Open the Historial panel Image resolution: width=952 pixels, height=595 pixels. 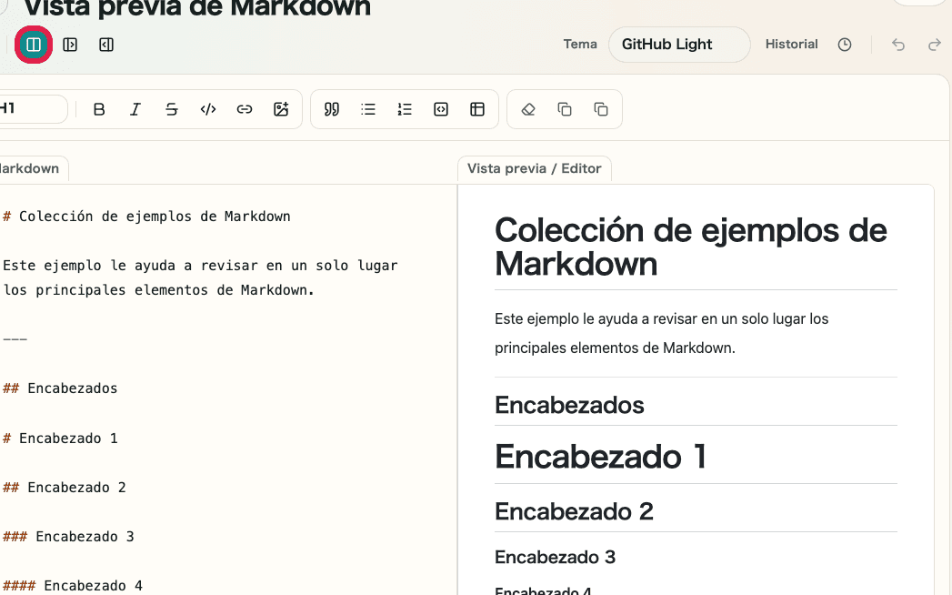[791, 44]
